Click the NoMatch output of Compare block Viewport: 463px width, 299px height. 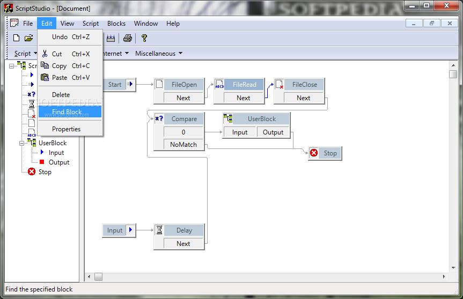[x=183, y=144]
